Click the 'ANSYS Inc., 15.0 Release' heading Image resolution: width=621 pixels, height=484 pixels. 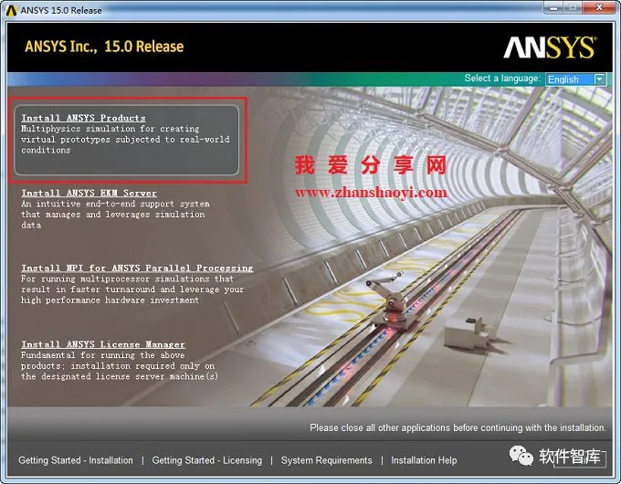click(x=104, y=47)
